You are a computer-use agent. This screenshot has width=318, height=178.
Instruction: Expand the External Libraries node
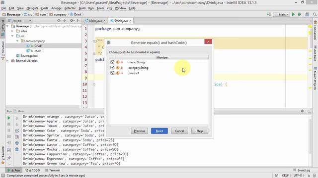tap(7, 61)
